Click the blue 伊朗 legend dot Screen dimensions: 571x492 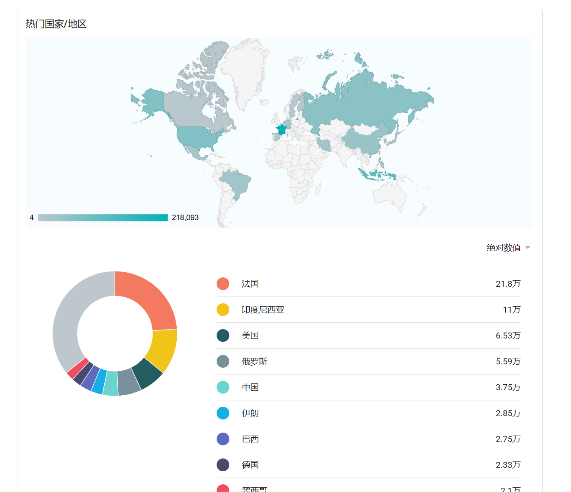coord(223,413)
